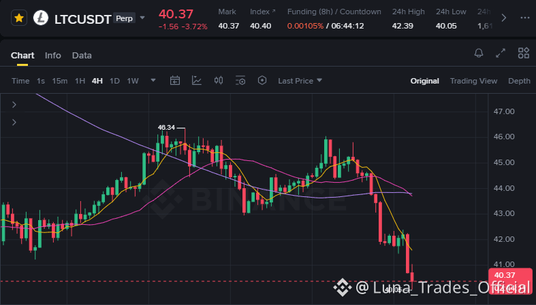This screenshot has height=305, width=536.
Task: Click the 46.34 high price marker
Action: (x=166, y=128)
